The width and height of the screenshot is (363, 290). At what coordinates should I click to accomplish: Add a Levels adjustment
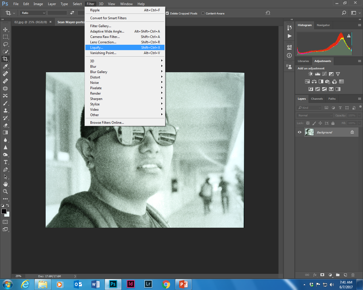click(x=318, y=74)
